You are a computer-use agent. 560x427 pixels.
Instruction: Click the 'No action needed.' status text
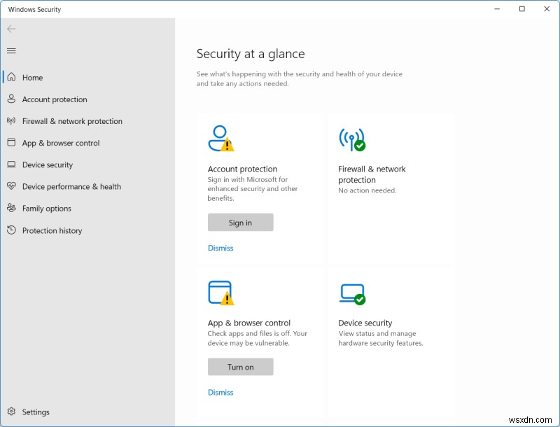367,190
